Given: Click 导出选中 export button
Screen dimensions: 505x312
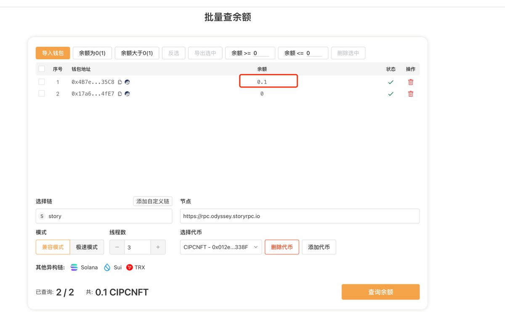Looking at the screenshot, I should [x=205, y=53].
